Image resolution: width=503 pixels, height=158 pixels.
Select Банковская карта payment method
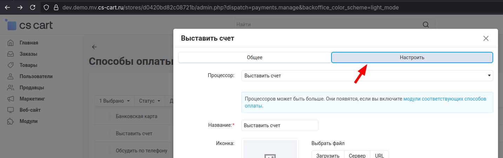coord(136,116)
